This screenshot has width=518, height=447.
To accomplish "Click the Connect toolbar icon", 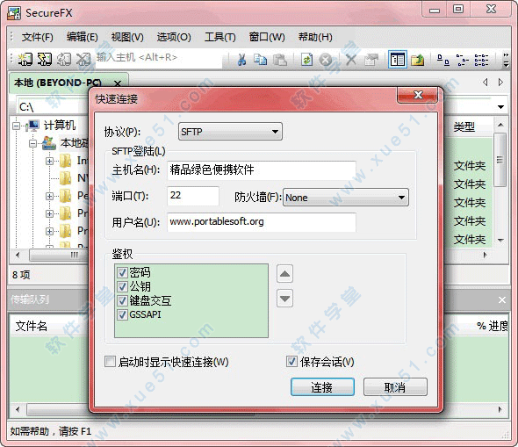I will click(x=25, y=59).
